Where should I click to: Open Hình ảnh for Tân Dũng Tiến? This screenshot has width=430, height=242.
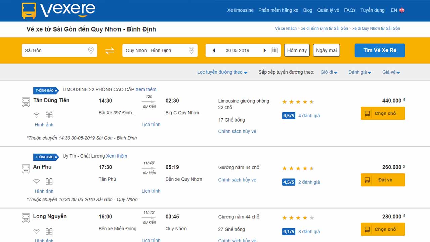(x=44, y=125)
